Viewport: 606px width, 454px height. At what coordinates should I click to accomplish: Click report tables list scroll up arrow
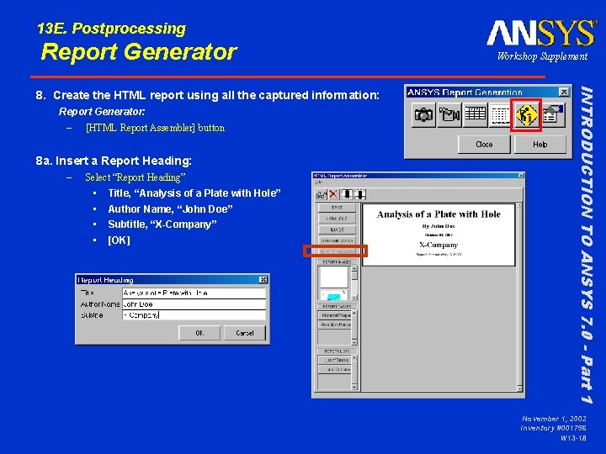354,313
